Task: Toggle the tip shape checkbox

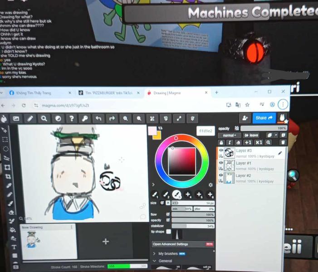Action: [169, 232]
